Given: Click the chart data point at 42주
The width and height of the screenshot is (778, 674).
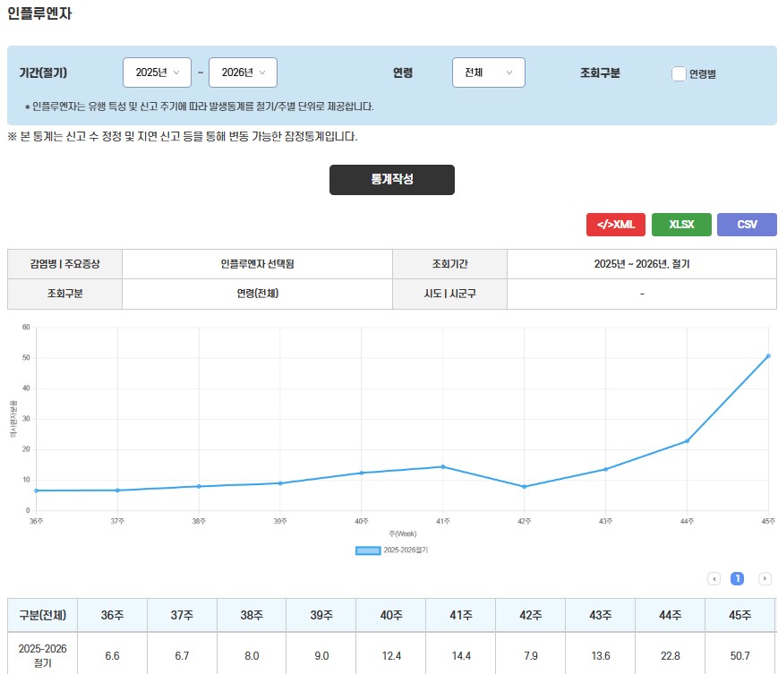Looking at the screenshot, I should point(525,487).
